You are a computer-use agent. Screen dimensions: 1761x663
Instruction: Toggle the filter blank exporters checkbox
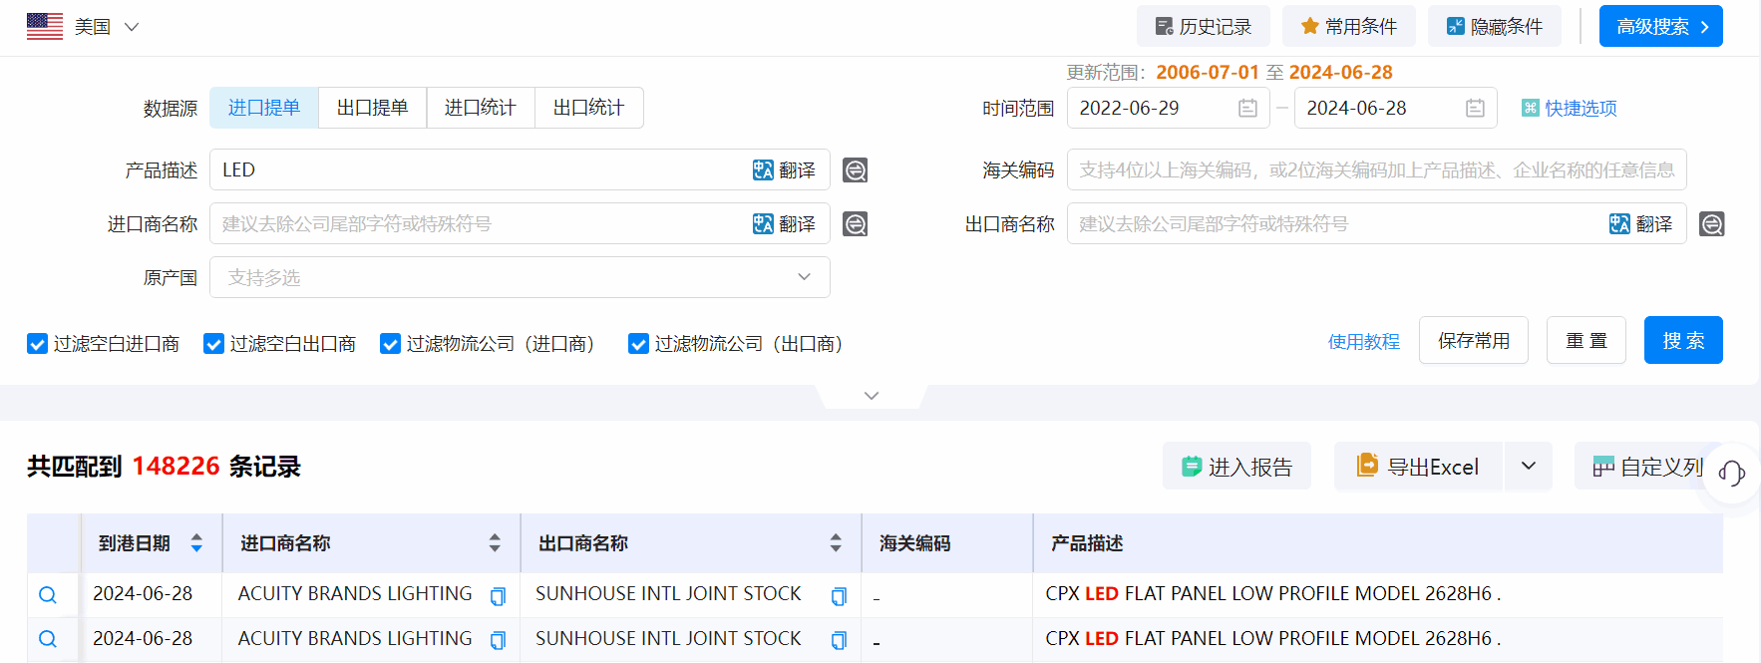[213, 344]
